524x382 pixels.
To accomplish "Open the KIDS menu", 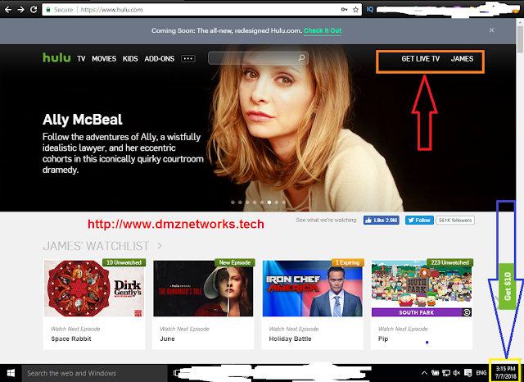I will (x=130, y=59).
